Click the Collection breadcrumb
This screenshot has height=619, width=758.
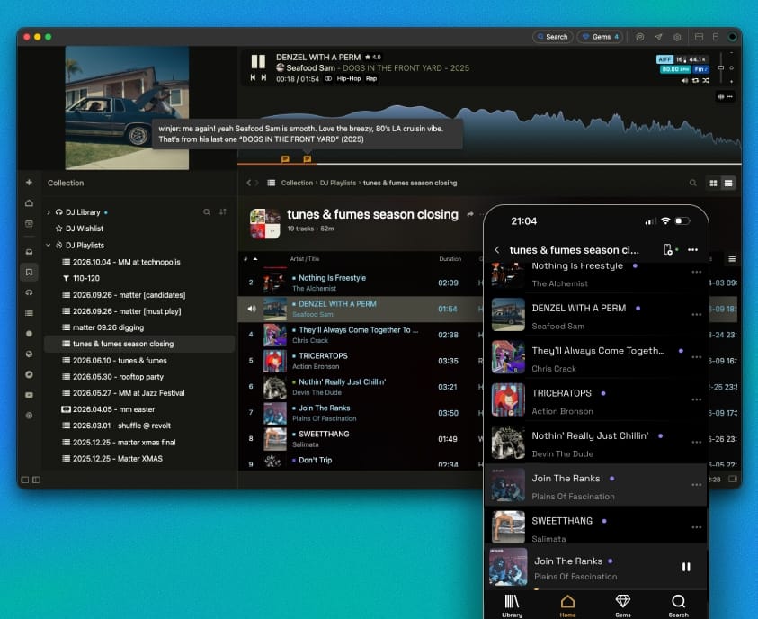(x=297, y=183)
